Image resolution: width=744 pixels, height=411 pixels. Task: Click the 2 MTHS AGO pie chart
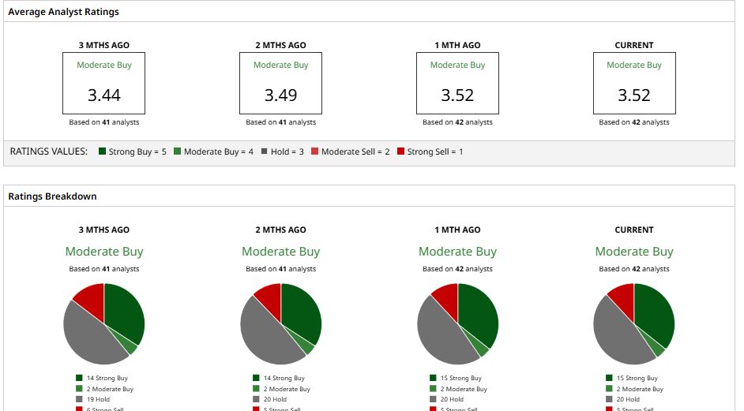[281, 323]
